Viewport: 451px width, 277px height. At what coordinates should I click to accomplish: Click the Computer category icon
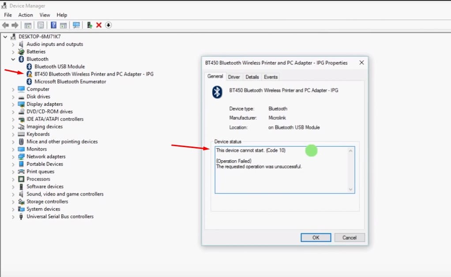(x=21, y=89)
